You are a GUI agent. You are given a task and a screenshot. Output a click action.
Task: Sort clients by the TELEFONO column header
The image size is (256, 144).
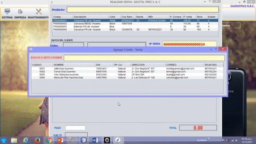click(213, 65)
